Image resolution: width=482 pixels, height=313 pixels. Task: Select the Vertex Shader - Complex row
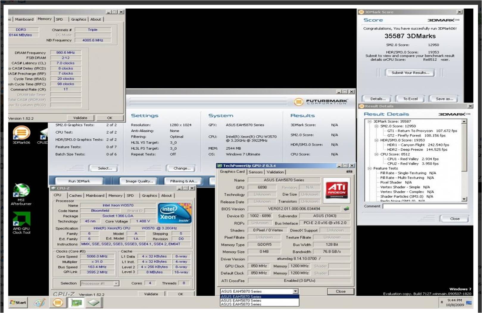click(407, 192)
